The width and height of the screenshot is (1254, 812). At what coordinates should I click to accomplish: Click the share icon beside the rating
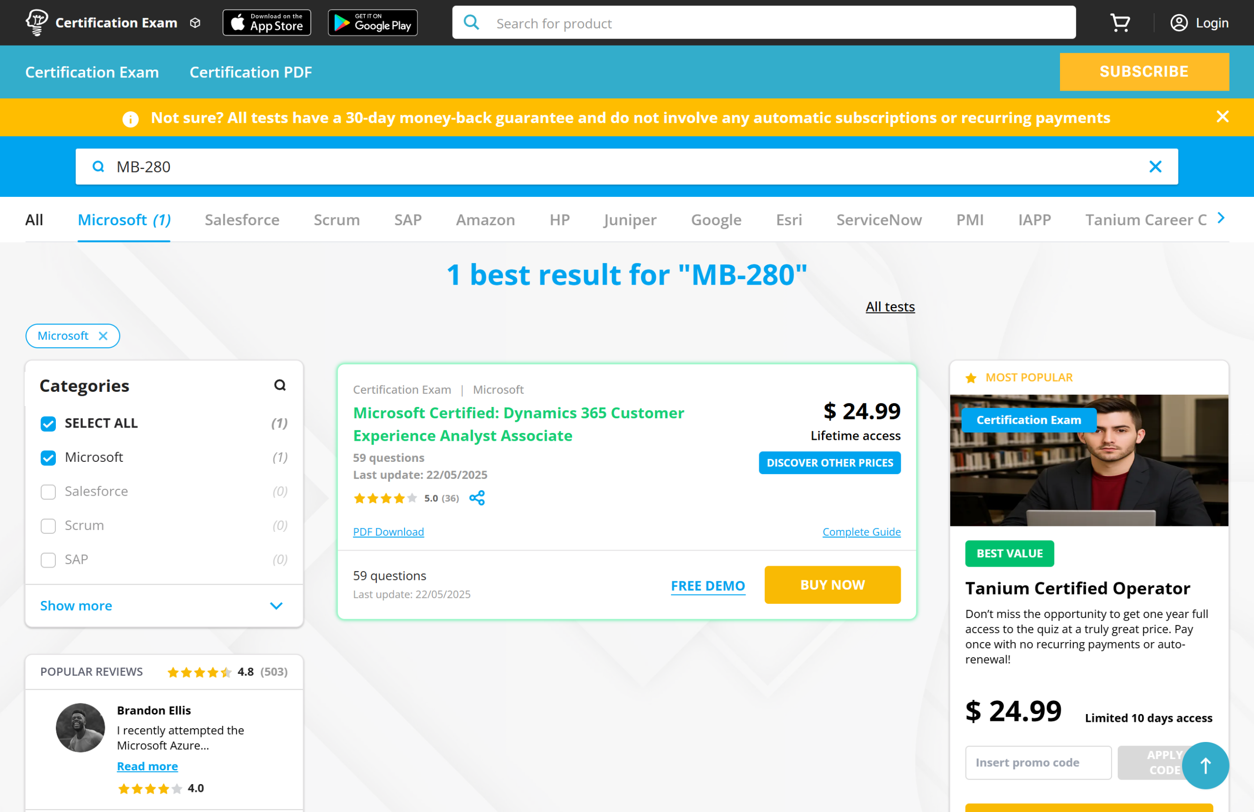coord(477,498)
